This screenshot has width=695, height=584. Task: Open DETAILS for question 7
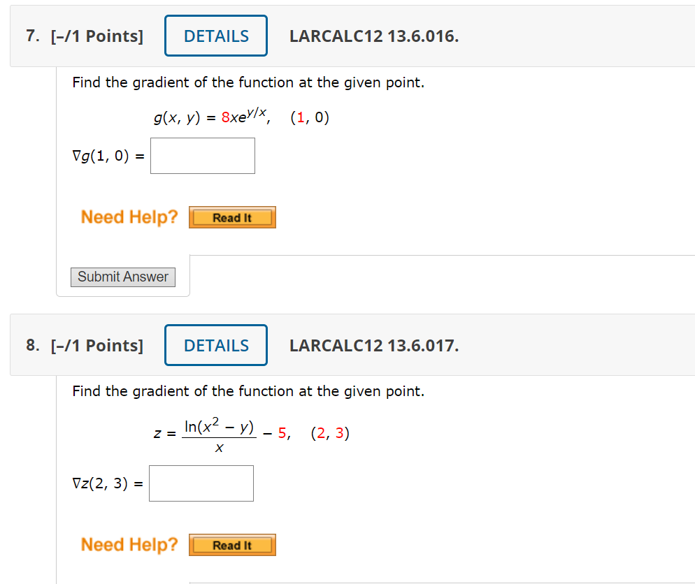(x=215, y=35)
